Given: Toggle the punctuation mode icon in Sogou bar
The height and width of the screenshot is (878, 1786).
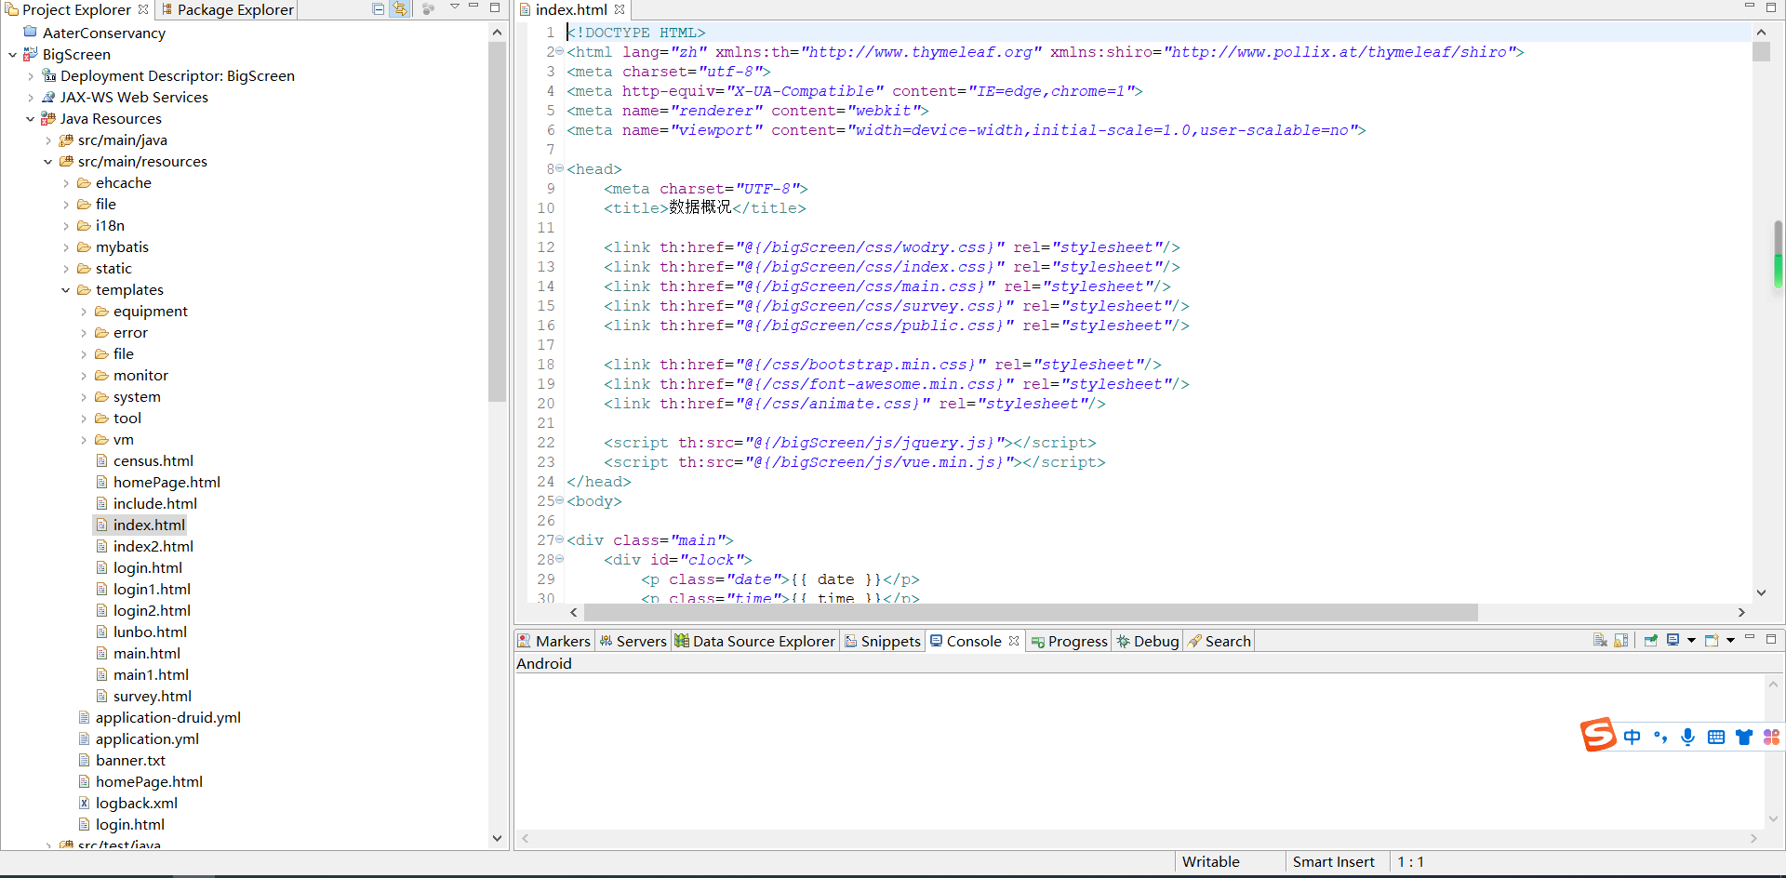Looking at the screenshot, I should 1660,737.
